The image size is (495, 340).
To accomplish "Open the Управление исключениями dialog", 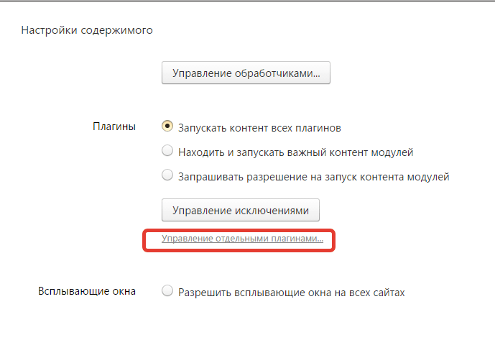I will tap(241, 210).
